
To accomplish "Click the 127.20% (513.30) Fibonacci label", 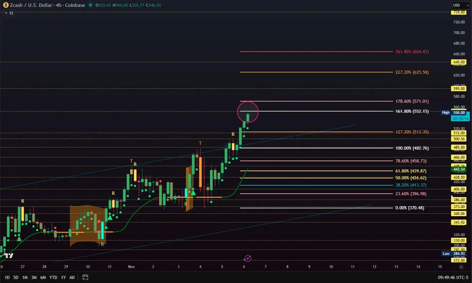I will coord(412,132).
